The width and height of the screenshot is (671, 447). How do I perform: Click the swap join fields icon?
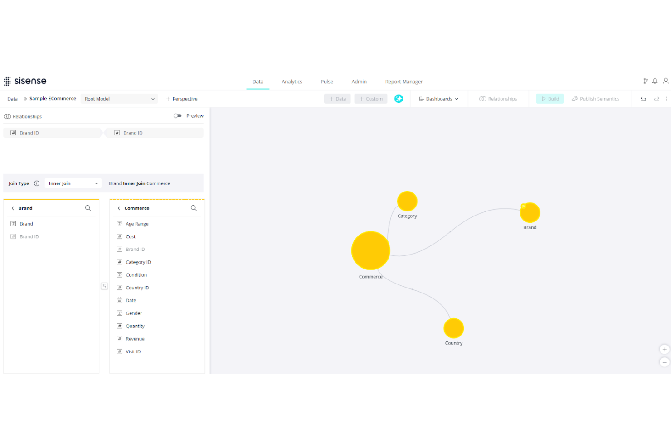click(104, 286)
